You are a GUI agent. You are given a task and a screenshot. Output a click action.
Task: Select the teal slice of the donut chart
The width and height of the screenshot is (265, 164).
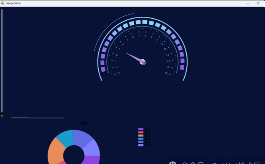pyautogui.click(x=64, y=138)
